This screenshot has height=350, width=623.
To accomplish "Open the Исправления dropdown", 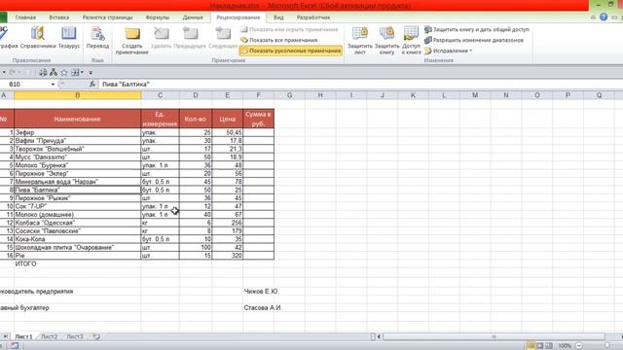I will click(x=448, y=51).
